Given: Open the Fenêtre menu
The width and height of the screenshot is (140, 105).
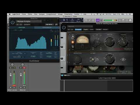Looking at the screenshot, I should coord(77,14).
